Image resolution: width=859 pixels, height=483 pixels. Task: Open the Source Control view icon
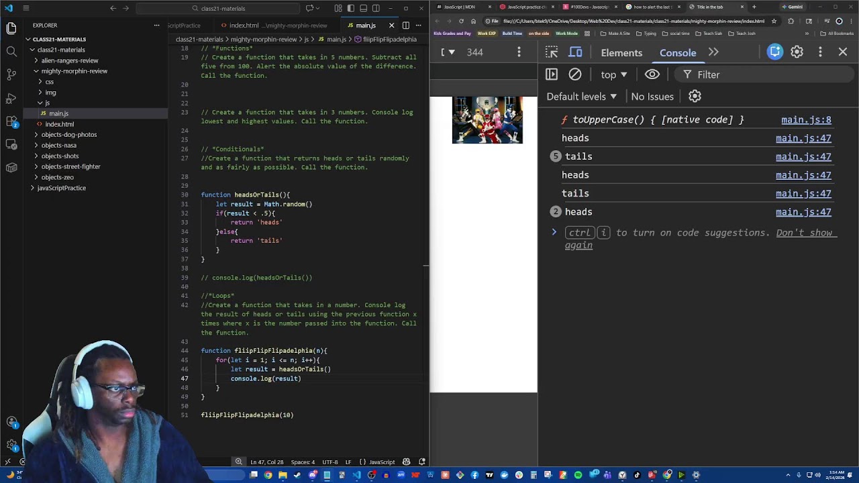[x=11, y=74]
